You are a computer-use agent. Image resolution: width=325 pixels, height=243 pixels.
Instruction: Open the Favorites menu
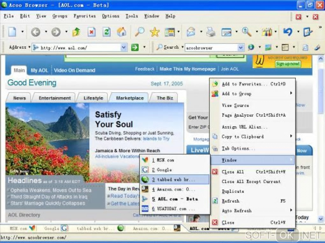pos(84,16)
